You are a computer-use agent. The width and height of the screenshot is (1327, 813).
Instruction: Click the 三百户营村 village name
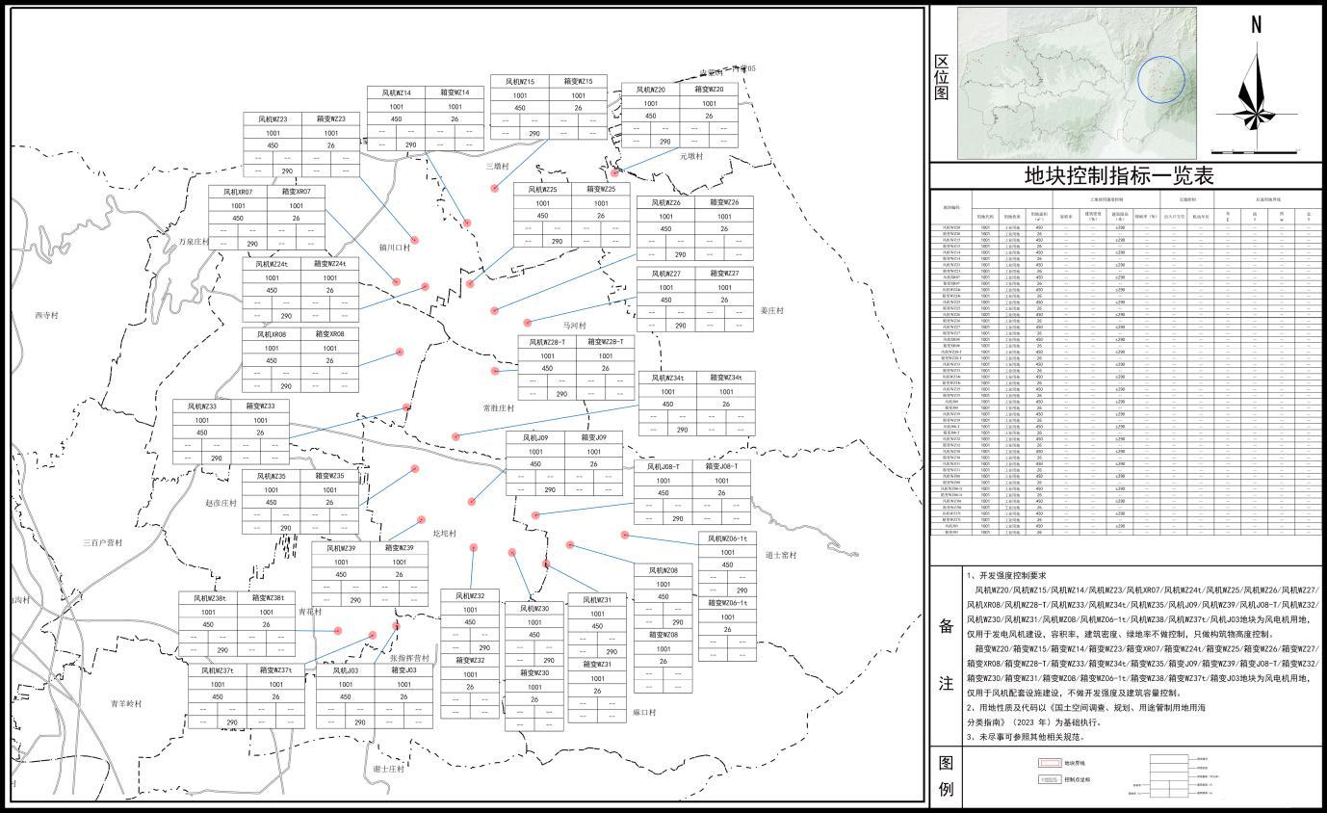click(102, 543)
